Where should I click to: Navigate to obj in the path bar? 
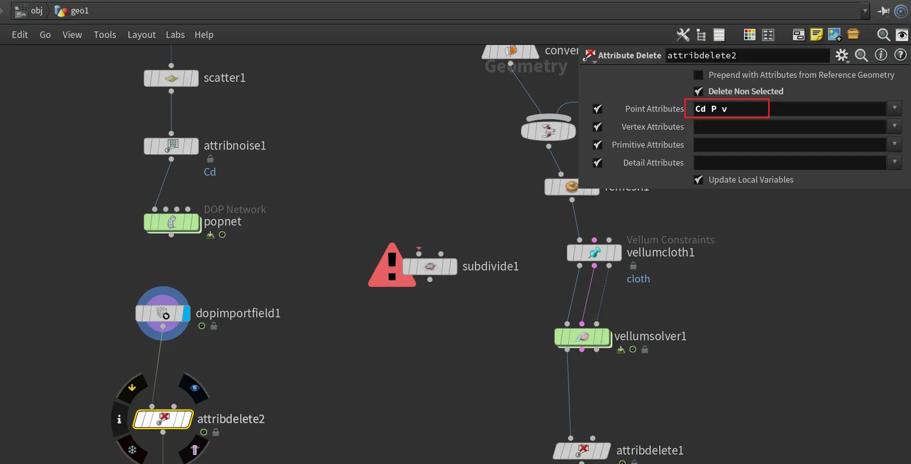pyautogui.click(x=29, y=11)
